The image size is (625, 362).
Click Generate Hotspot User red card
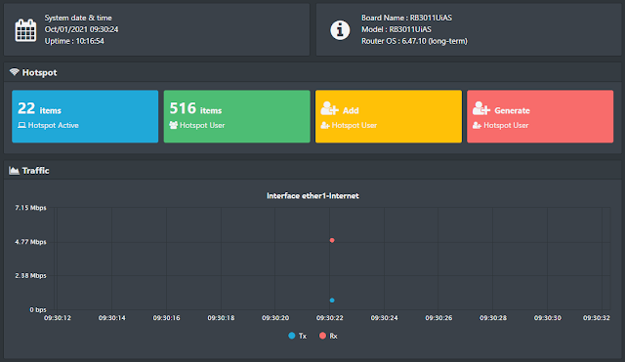(x=540, y=116)
